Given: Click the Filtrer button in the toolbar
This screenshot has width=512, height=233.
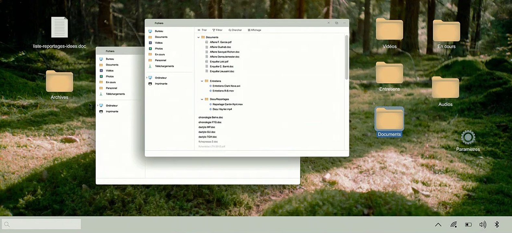Looking at the screenshot, I should 217,30.
